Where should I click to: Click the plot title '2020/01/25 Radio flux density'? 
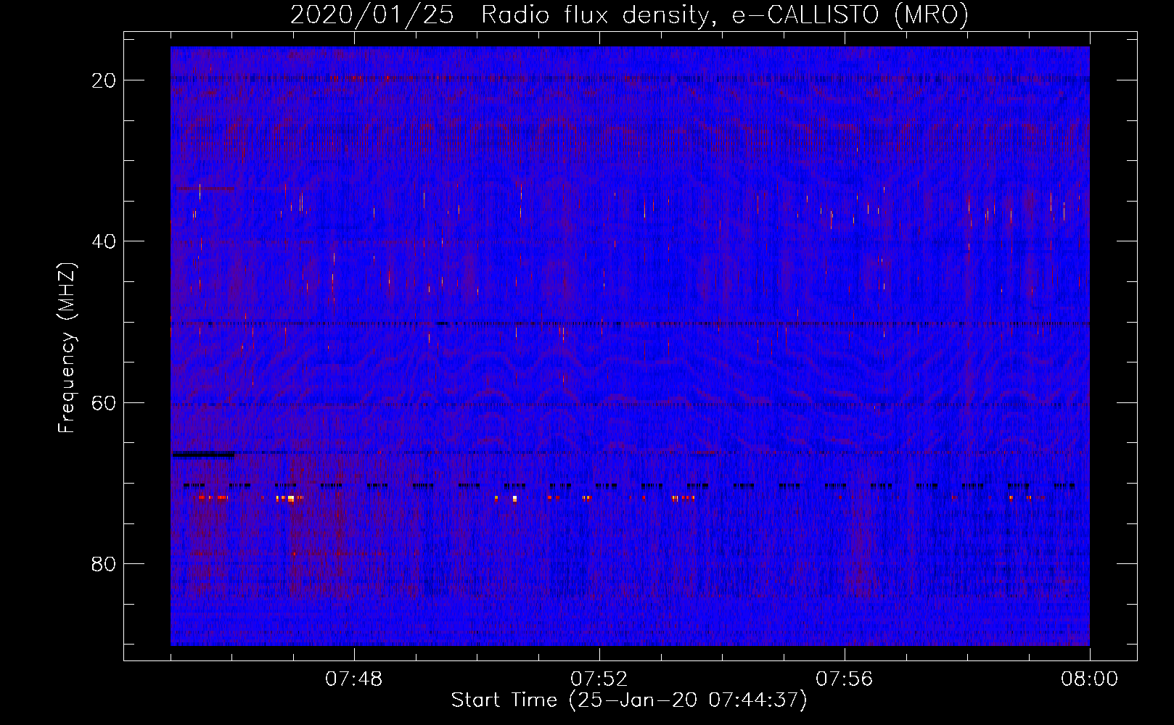tap(629, 14)
